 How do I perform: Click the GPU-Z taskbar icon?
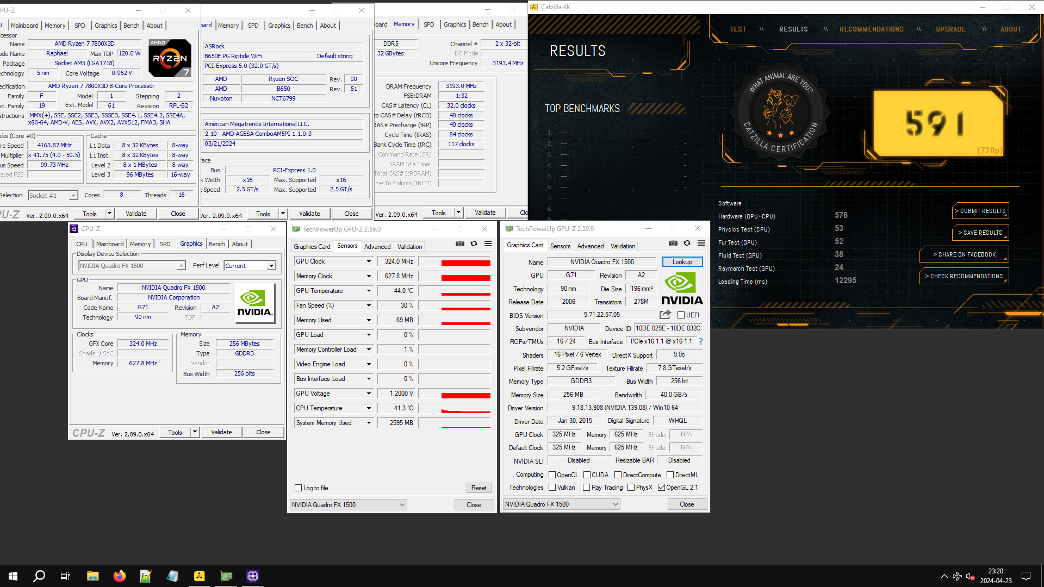[x=226, y=576]
